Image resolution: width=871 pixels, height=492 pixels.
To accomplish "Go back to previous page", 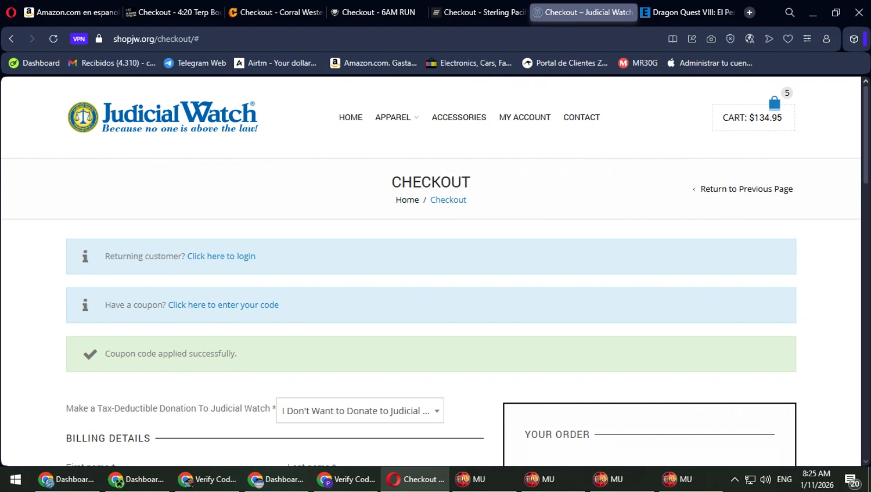I will 12,39.
